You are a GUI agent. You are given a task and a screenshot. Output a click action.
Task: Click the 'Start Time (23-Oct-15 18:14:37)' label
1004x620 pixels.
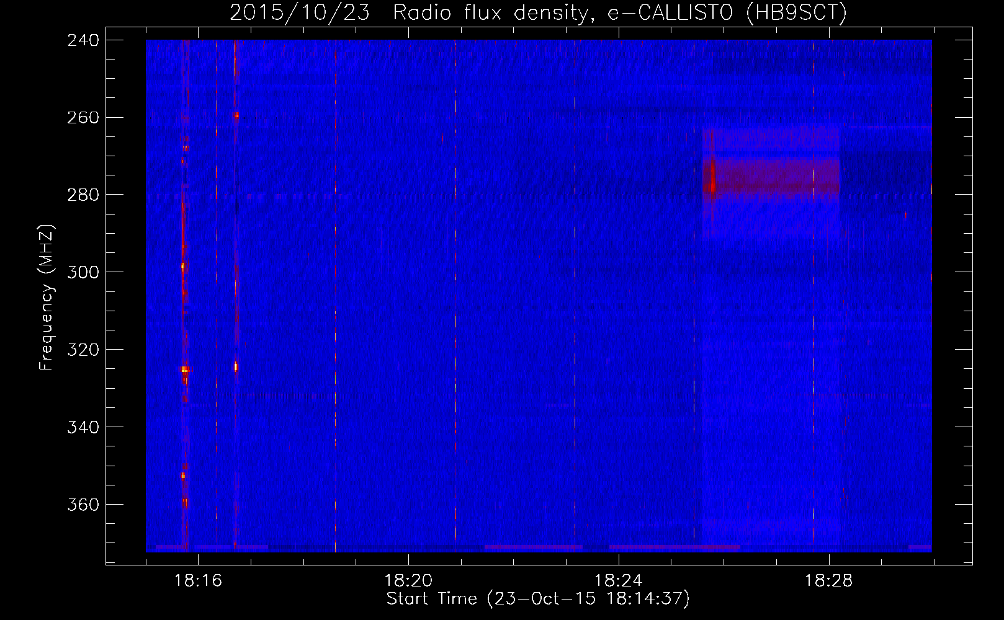(x=538, y=599)
